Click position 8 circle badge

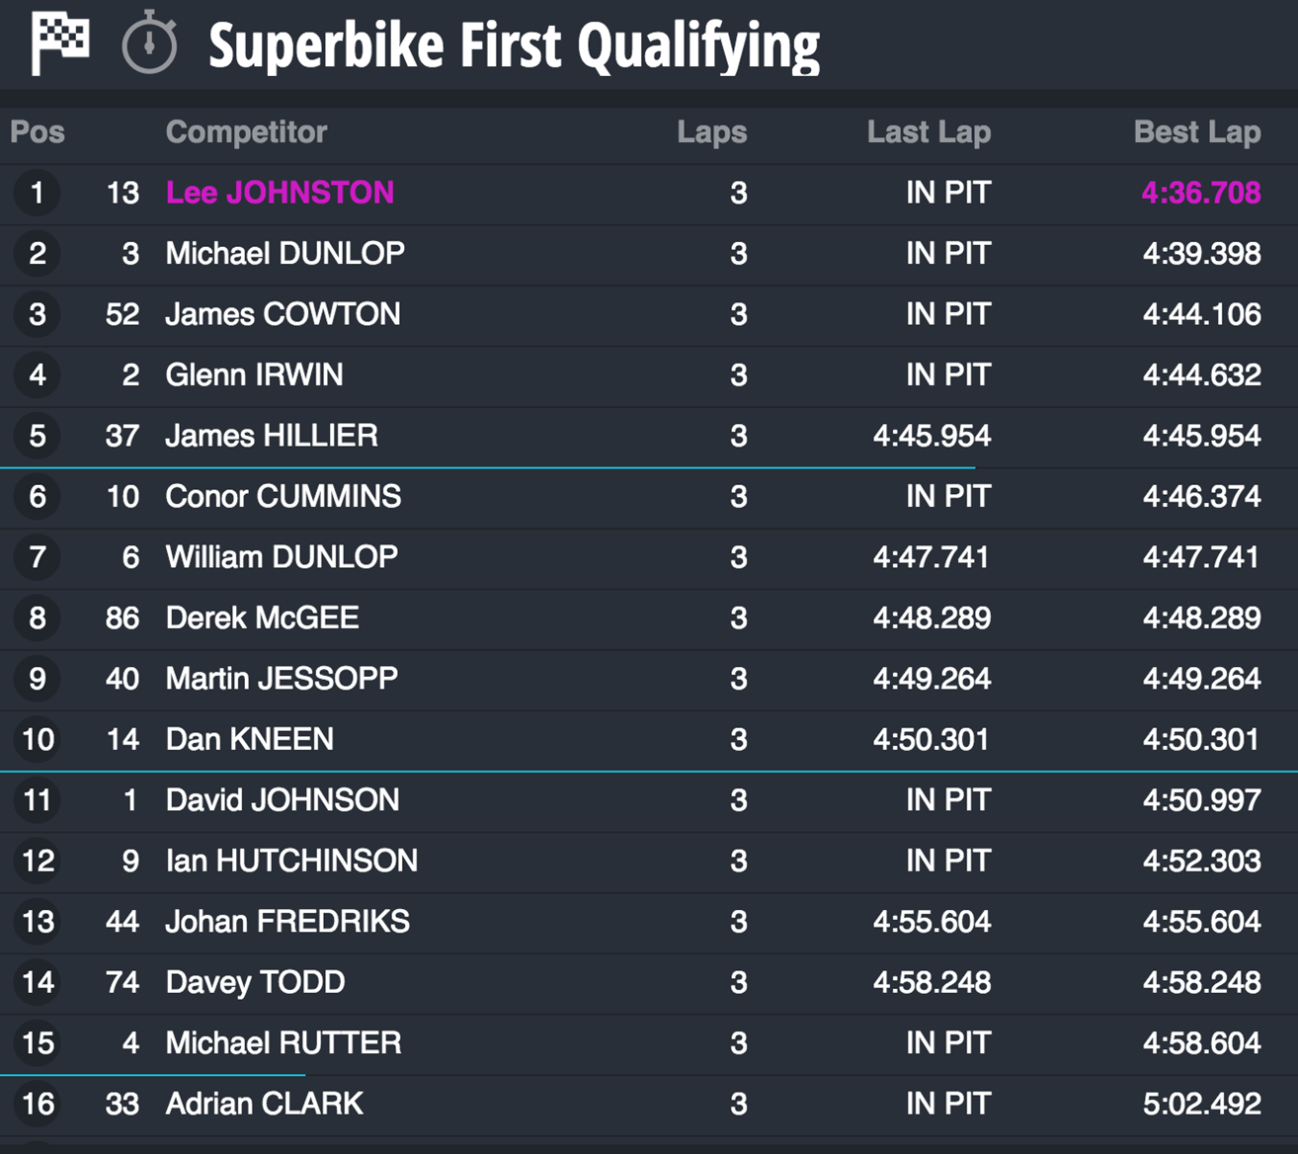(38, 618)
